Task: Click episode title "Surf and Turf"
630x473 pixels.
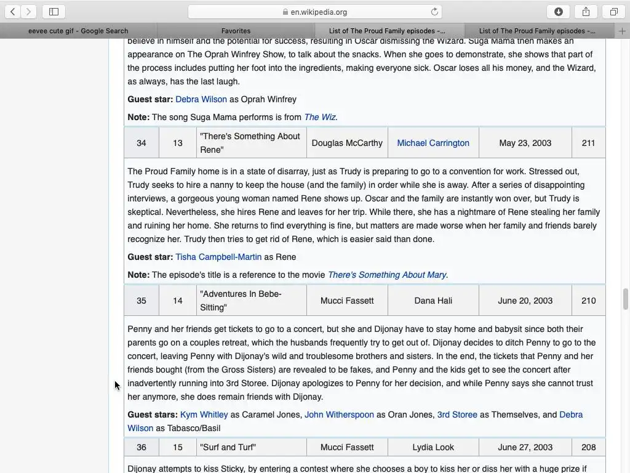Action: coord(228,447)
